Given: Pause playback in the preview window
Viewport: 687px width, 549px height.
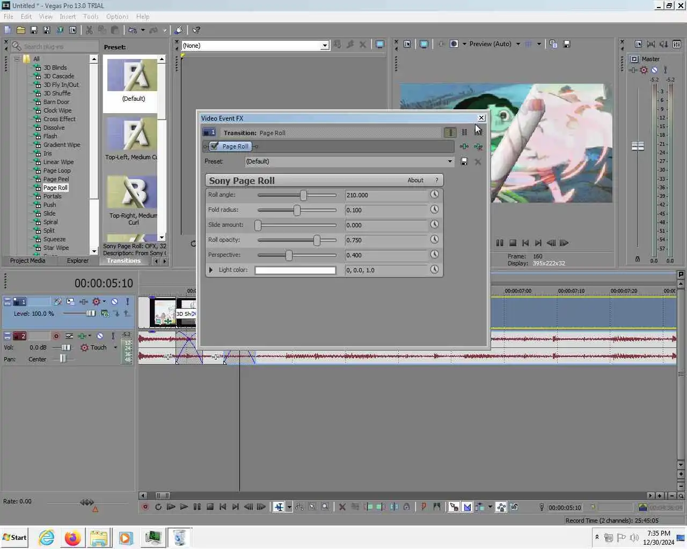Looking at the screenshot, I should [500, 243].
